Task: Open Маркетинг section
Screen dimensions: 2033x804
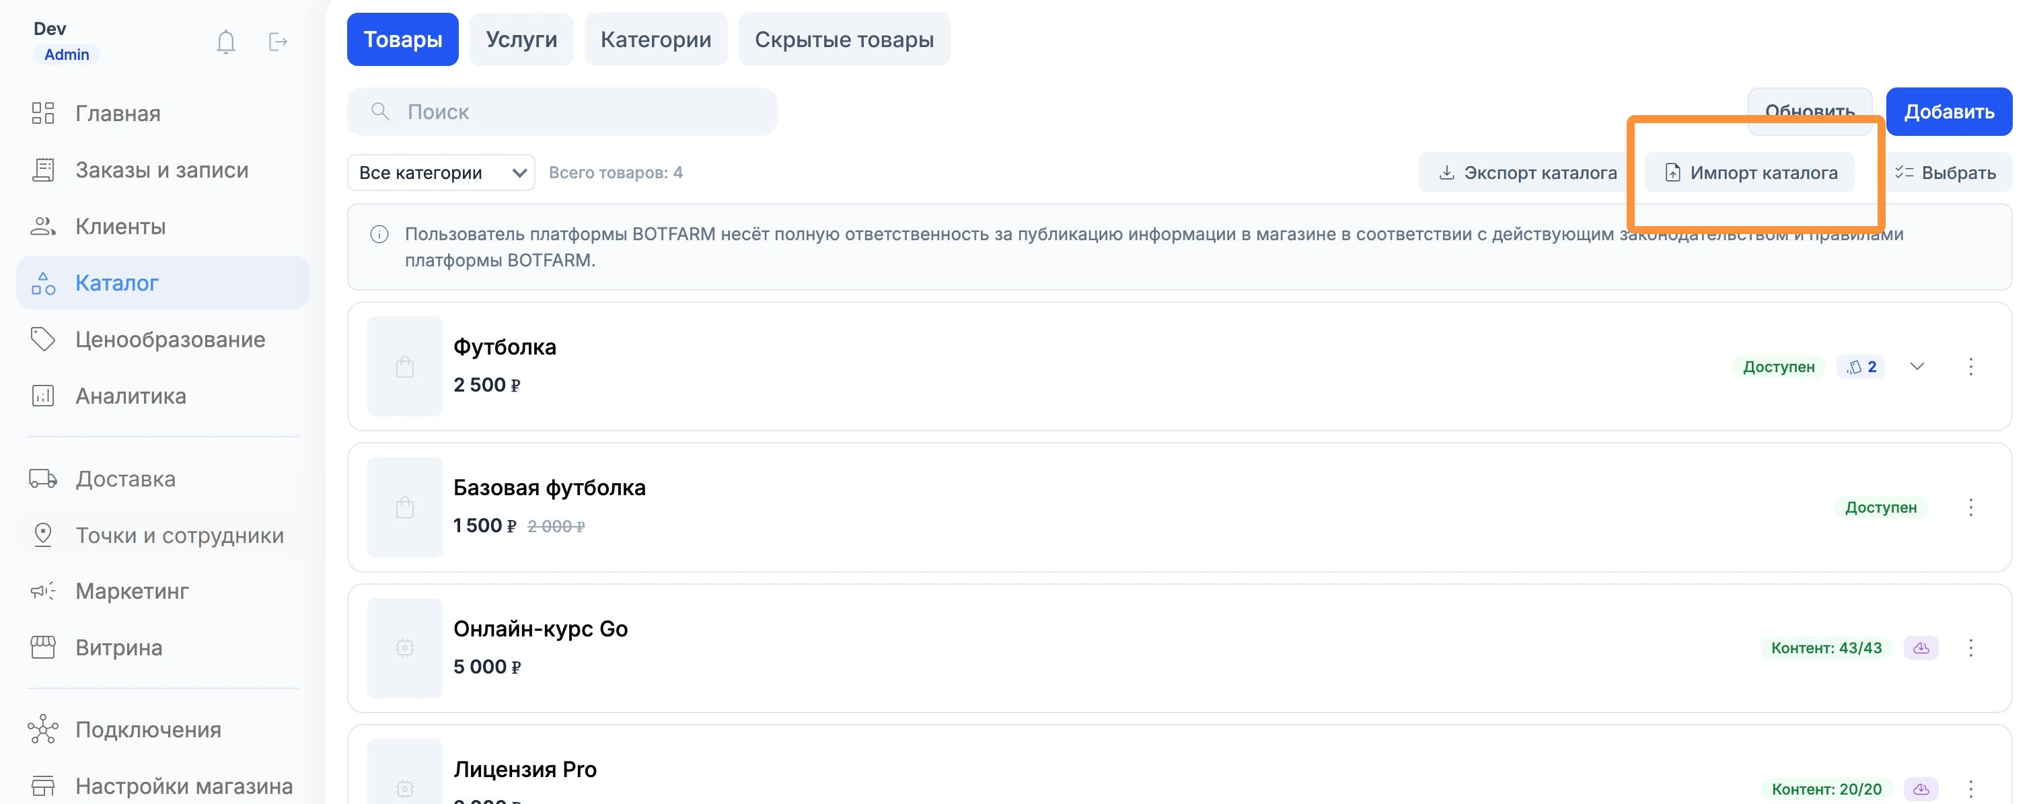Action: 161,591
